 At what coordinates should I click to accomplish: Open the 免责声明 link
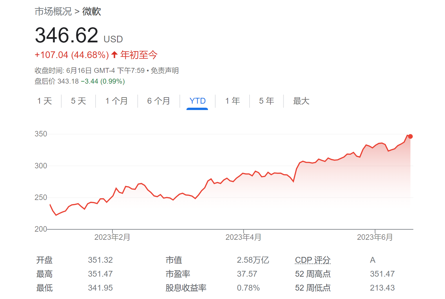pos(165,71)
